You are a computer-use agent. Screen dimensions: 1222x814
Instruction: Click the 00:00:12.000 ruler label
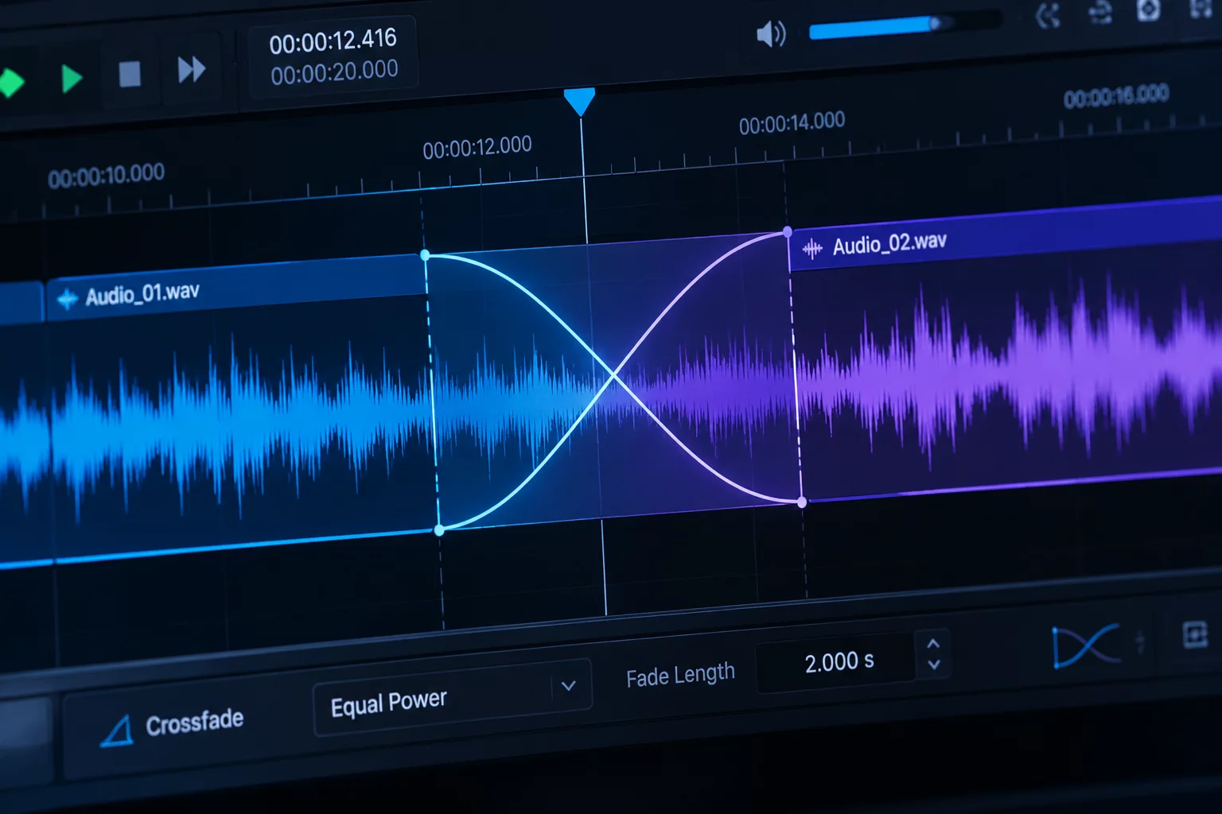tap(477, 148)
